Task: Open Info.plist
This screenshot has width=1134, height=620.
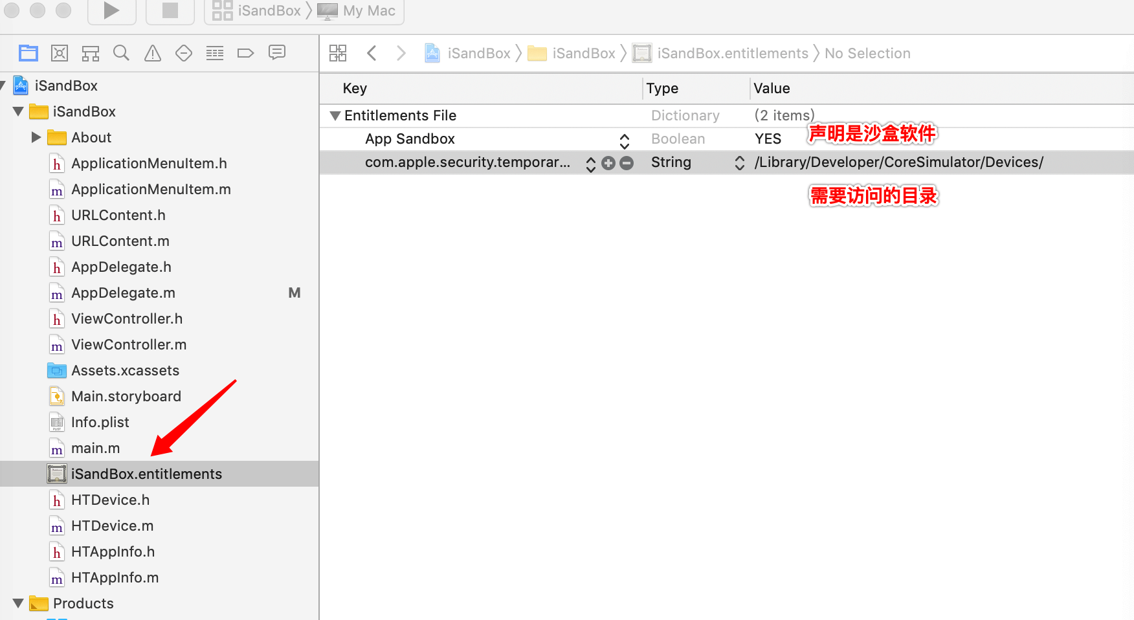Action: pyautogui.click(x=100, y=422)
